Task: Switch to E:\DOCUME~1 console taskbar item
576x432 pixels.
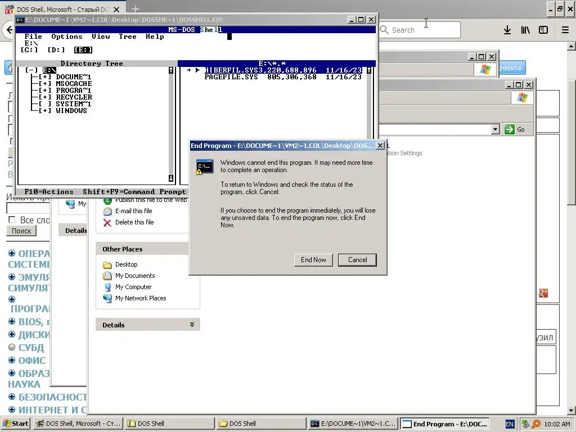Action: click(x=352, y=424)
